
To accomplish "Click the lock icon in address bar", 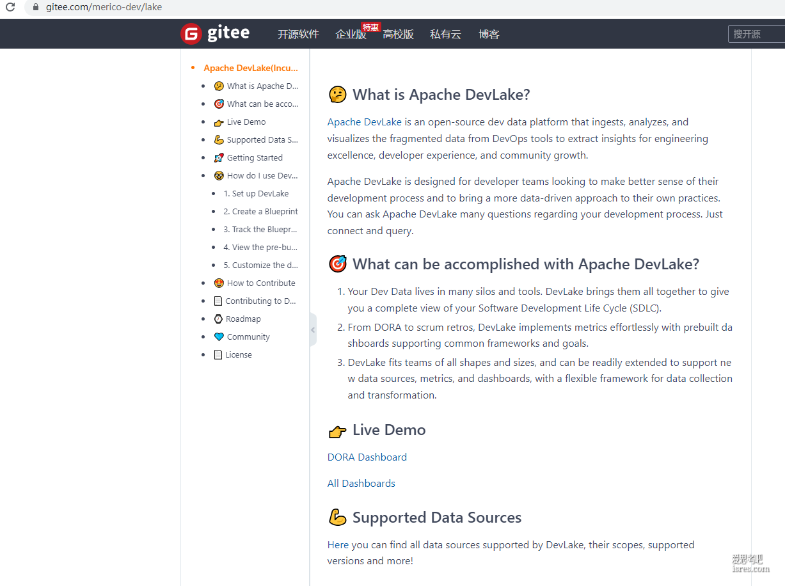I will [x=35, y=8].
